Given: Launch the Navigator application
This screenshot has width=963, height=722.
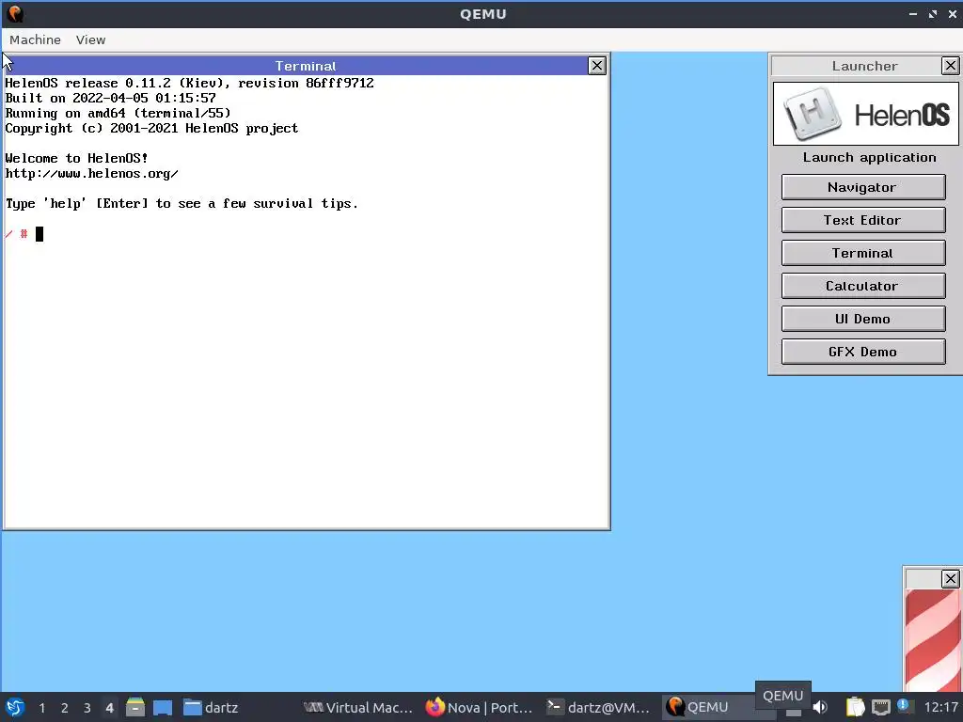Looking at the screenshot, I should tap(863, 187).
